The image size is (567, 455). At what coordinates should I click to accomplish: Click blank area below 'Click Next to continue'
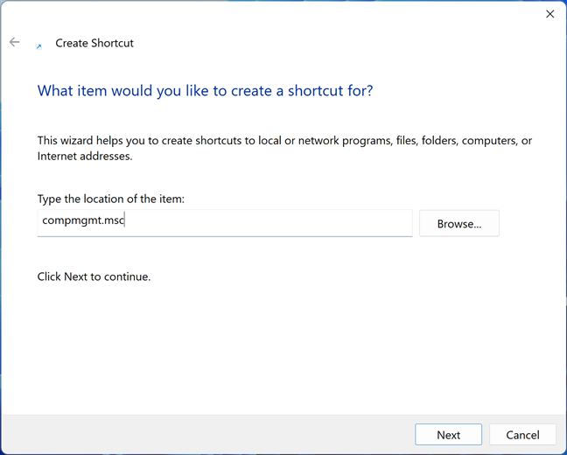pos(282,347)
